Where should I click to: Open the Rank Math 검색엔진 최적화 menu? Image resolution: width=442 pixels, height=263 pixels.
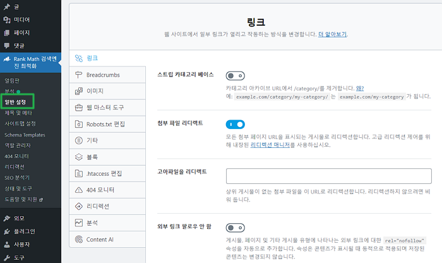(30, 63)
